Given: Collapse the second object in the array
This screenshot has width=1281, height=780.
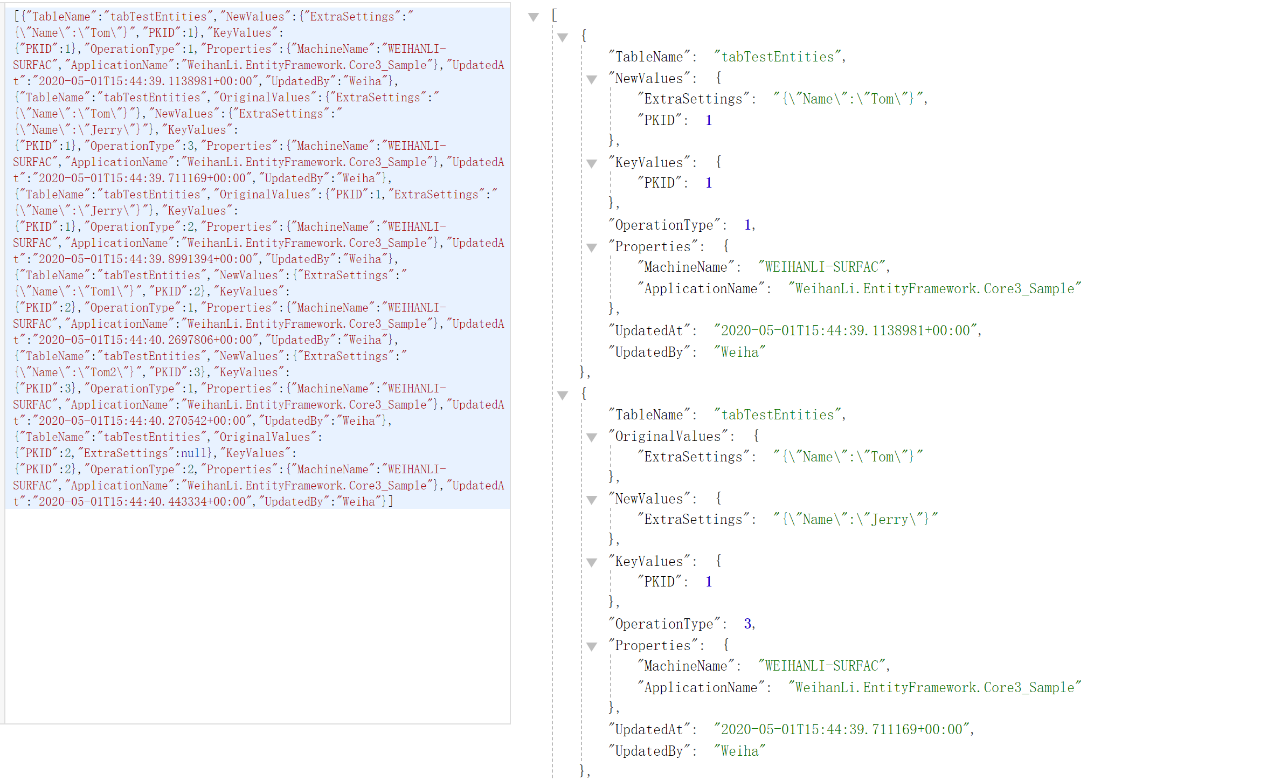Looking at the screenshot, I should tap(563, 395).
